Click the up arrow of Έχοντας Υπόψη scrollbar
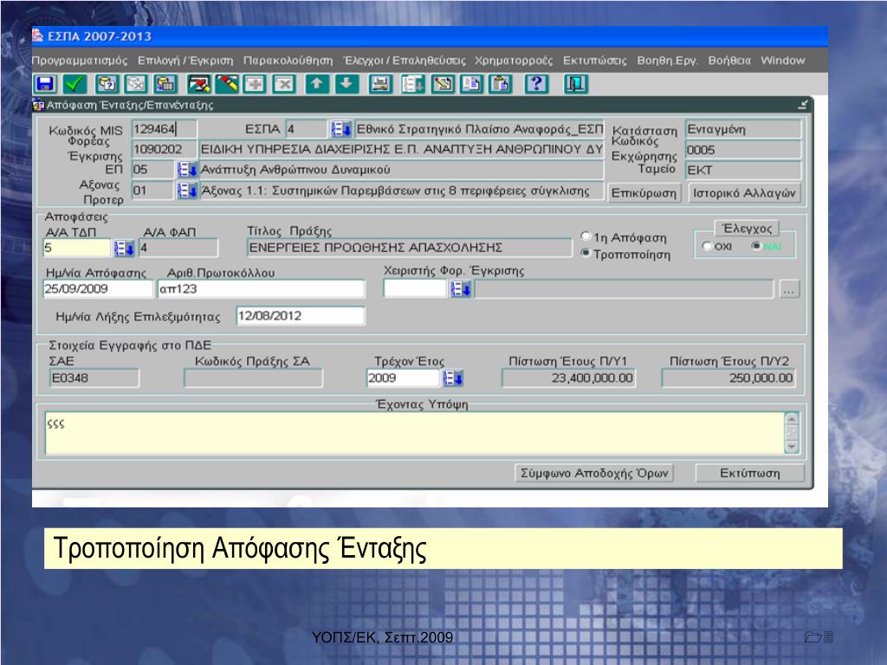 [792, 419]
